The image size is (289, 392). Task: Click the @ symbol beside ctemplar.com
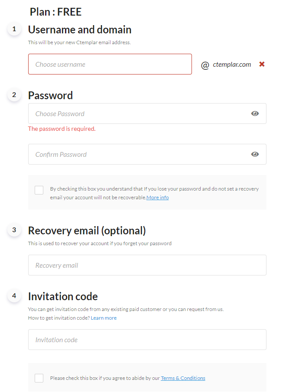tap(205, 65)
